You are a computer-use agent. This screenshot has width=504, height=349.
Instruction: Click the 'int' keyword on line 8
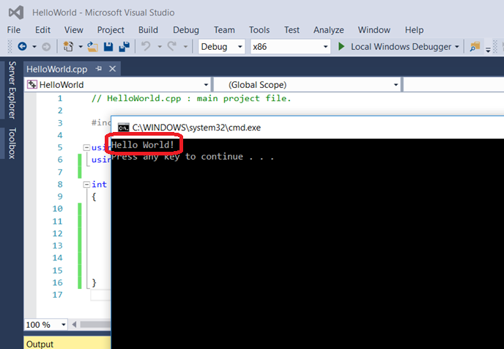99,185
